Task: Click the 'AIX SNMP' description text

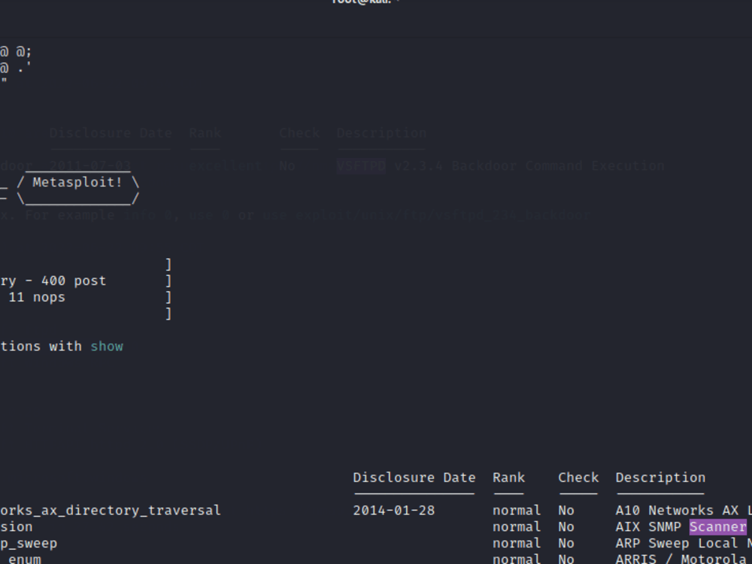Action: (648, 526)
